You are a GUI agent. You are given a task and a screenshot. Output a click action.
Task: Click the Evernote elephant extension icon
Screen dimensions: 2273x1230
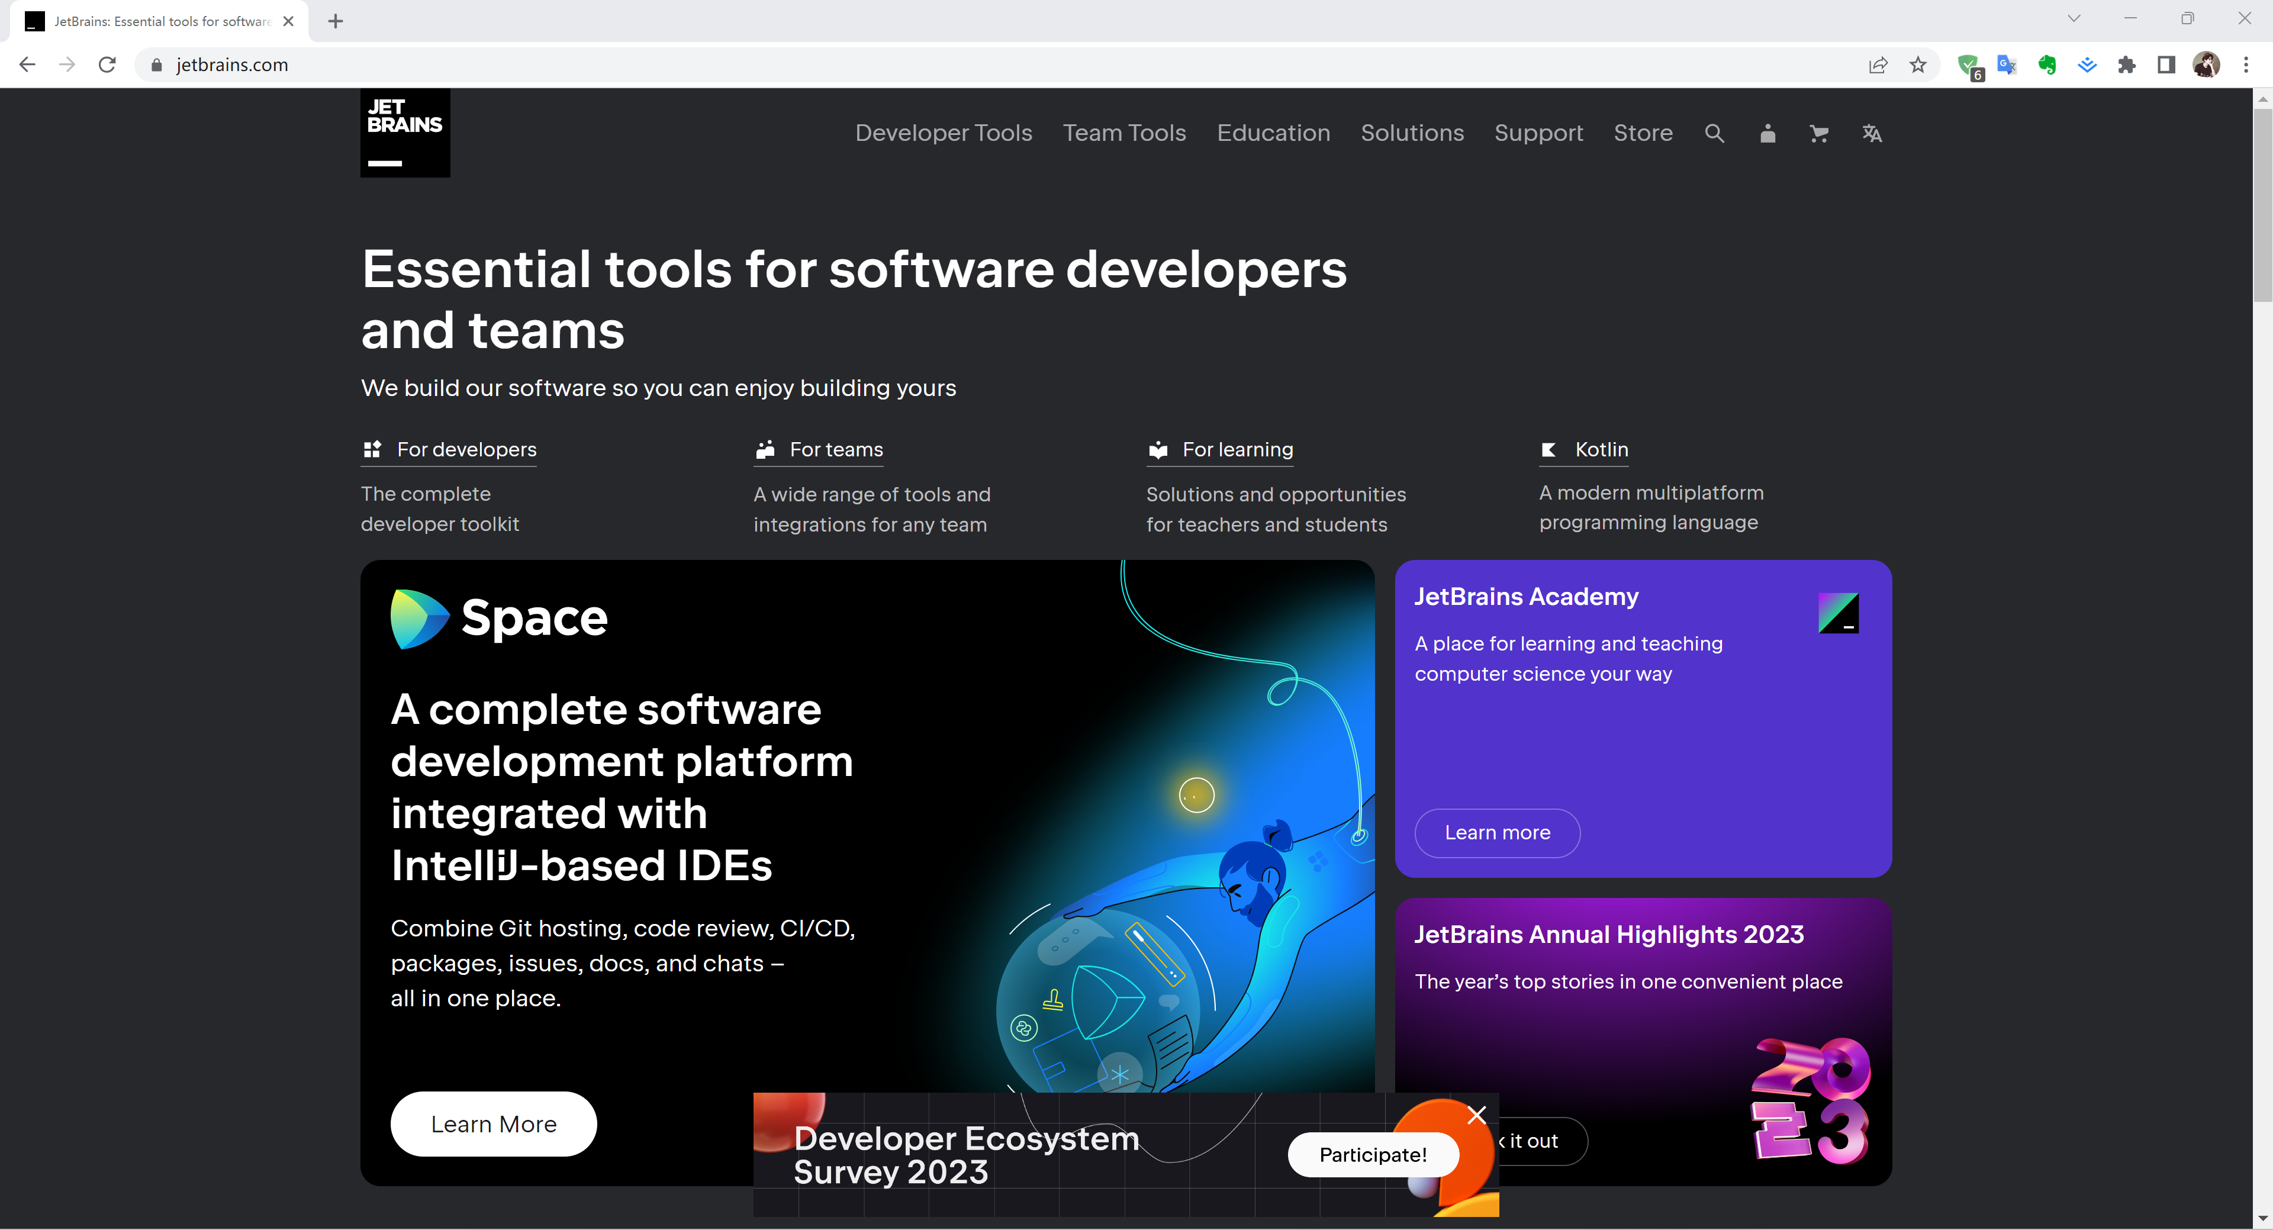point(2047,65)
